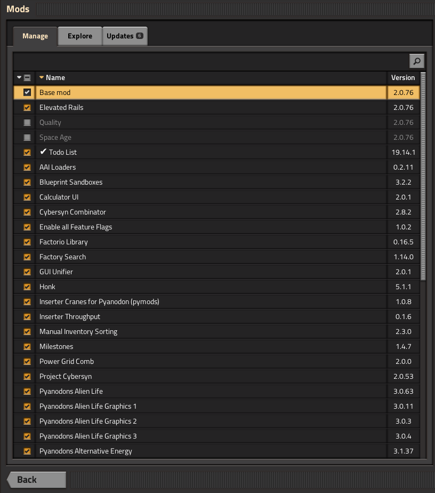The image size is (435, 493).
Task: Select the Space Age mod name
Action: (x=55, y=138)
